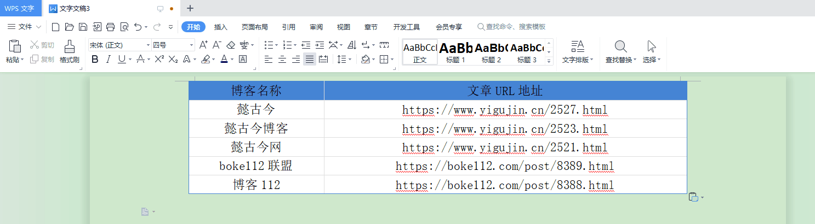815x224 pixels.
Task: Pick font color with the red A
Action: coord(224,59)
